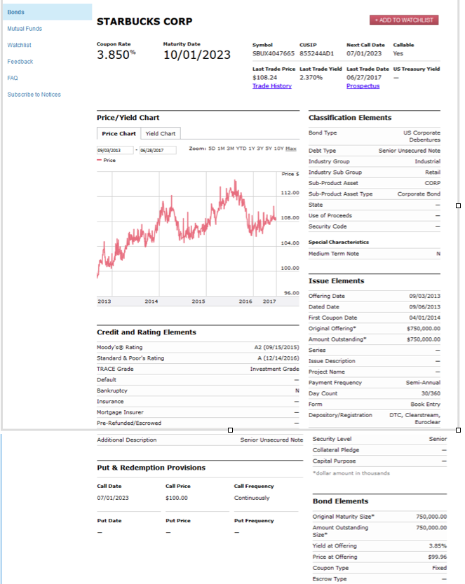Set chart zoom to 3M
The width and height of the screenshot is (465, 584).
(x=230, y=149)
